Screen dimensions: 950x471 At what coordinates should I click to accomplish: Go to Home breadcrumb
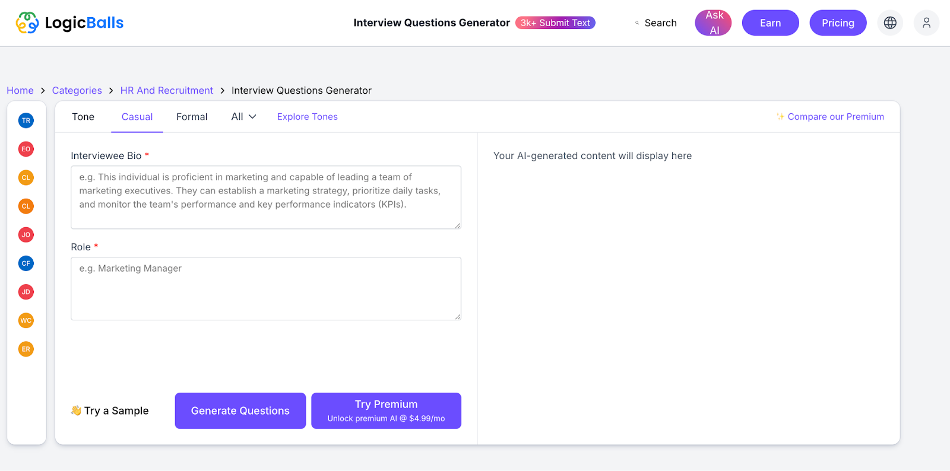(20, 90)
